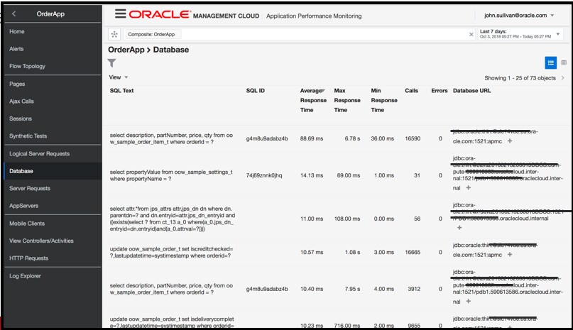Click the Min Response Time column header

tap(383, 100)
